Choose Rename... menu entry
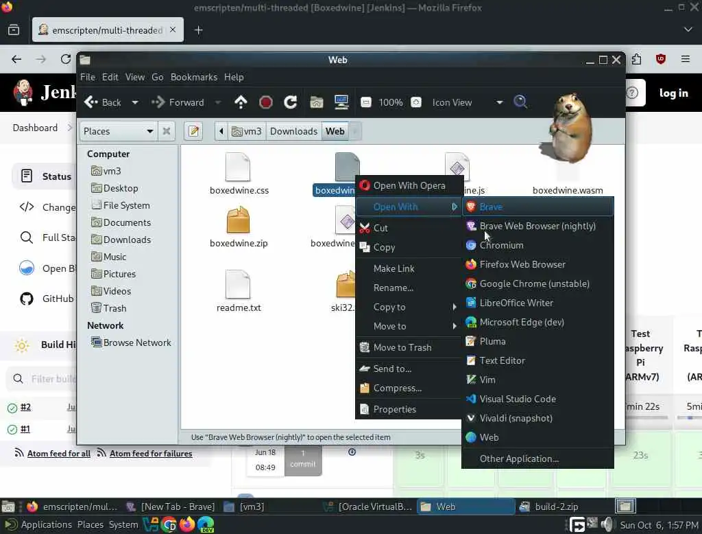The width and height of the screenshot is (702, 534). tap(409, 288)
